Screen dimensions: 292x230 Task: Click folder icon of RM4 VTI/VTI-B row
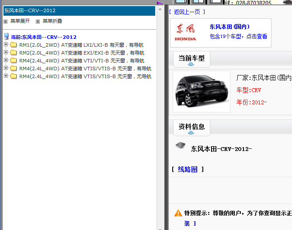pyautogui.click(x=14, y=60)
